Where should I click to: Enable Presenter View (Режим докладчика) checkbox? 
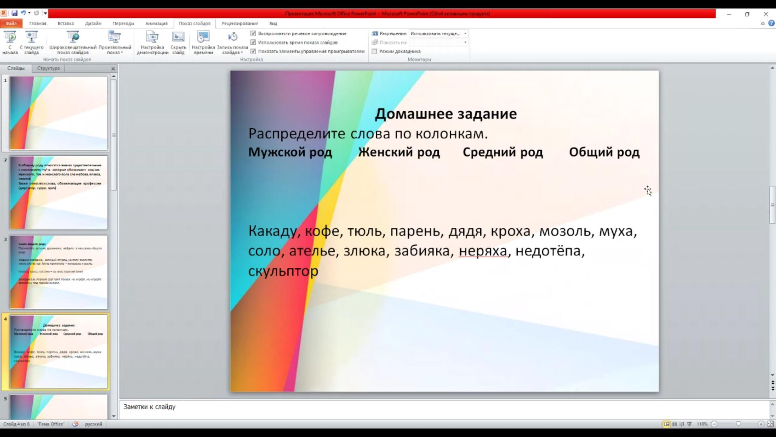tap(374, 51)
